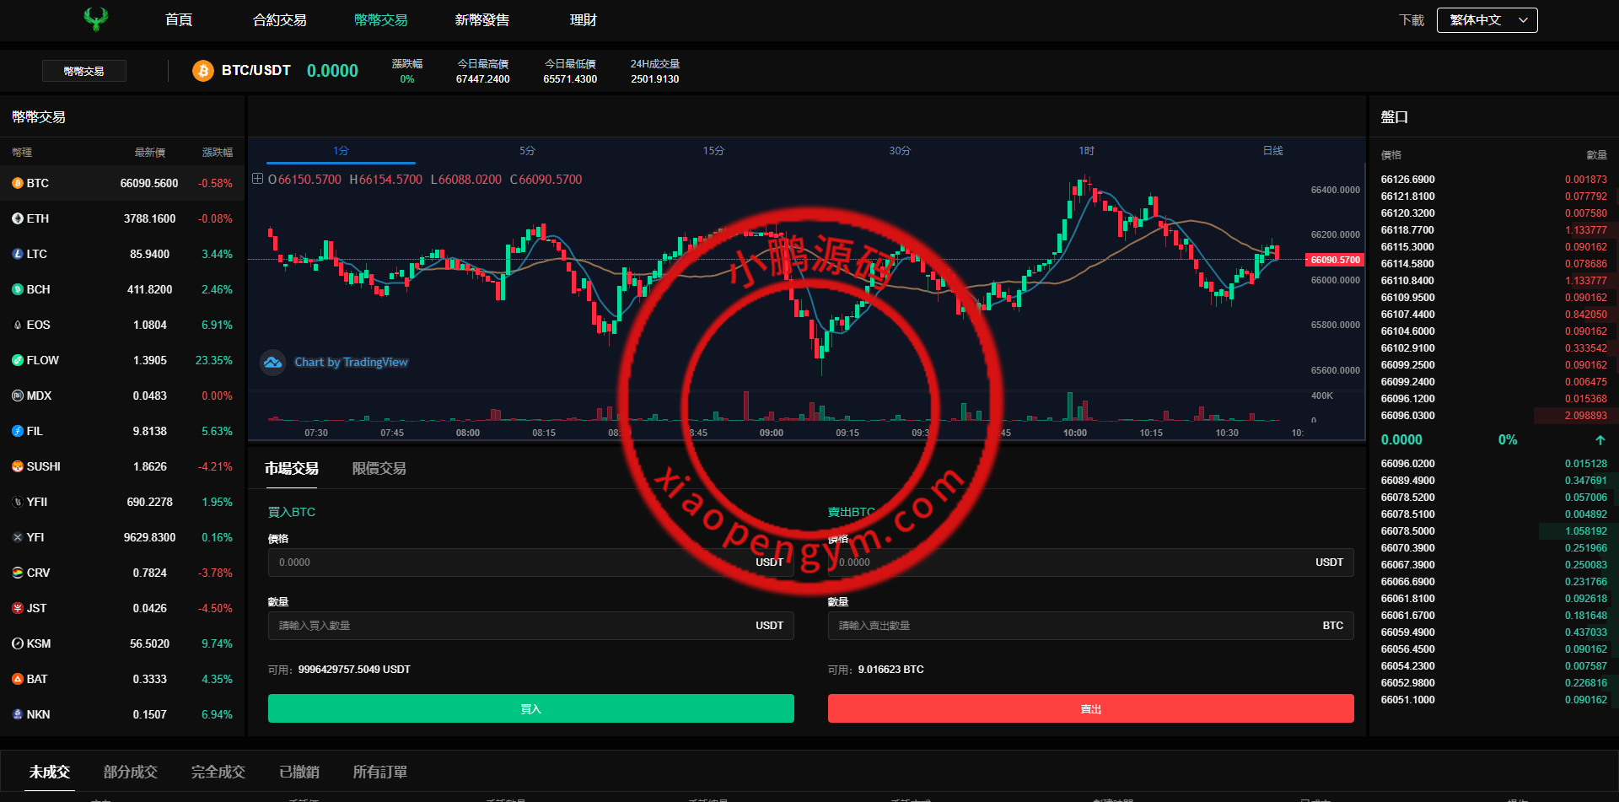Click the 下載 download link
Viewport: 1619px width, 802px height.
tap(1411, 20)
